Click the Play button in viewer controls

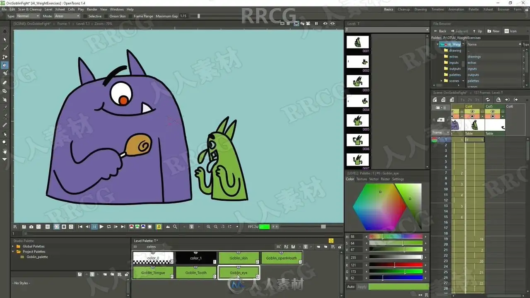[x=101, y=227]
